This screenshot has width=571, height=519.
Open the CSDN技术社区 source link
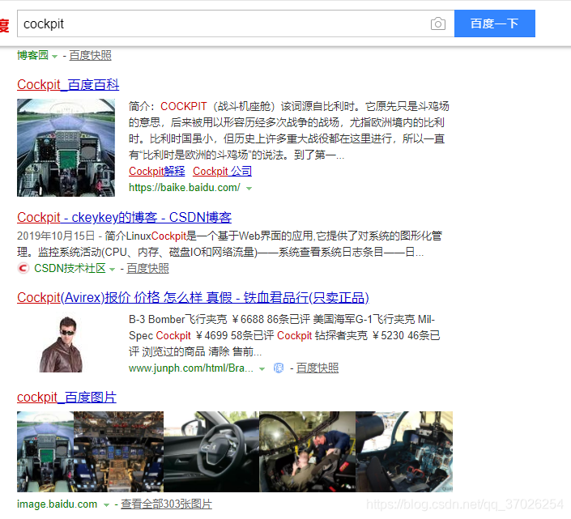pos(70,269)
